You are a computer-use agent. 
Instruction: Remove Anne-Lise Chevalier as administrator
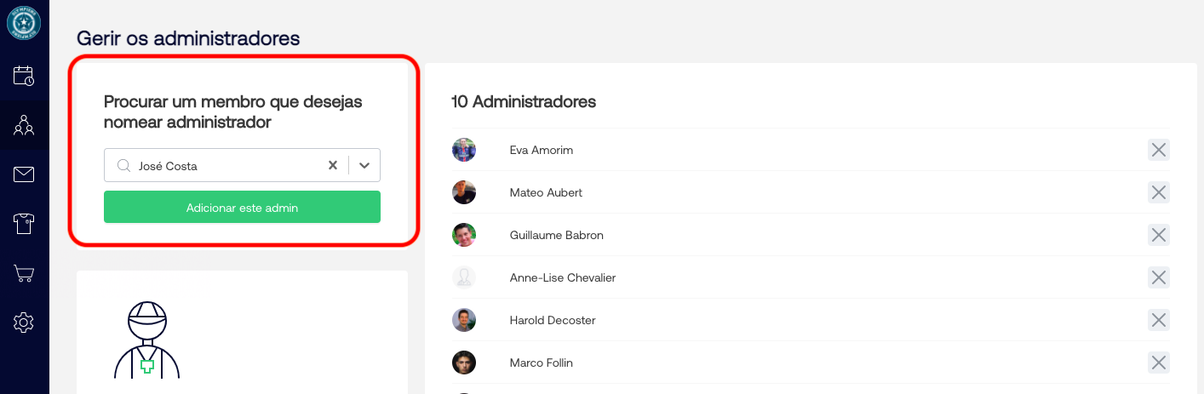[x=1158, y=278]
